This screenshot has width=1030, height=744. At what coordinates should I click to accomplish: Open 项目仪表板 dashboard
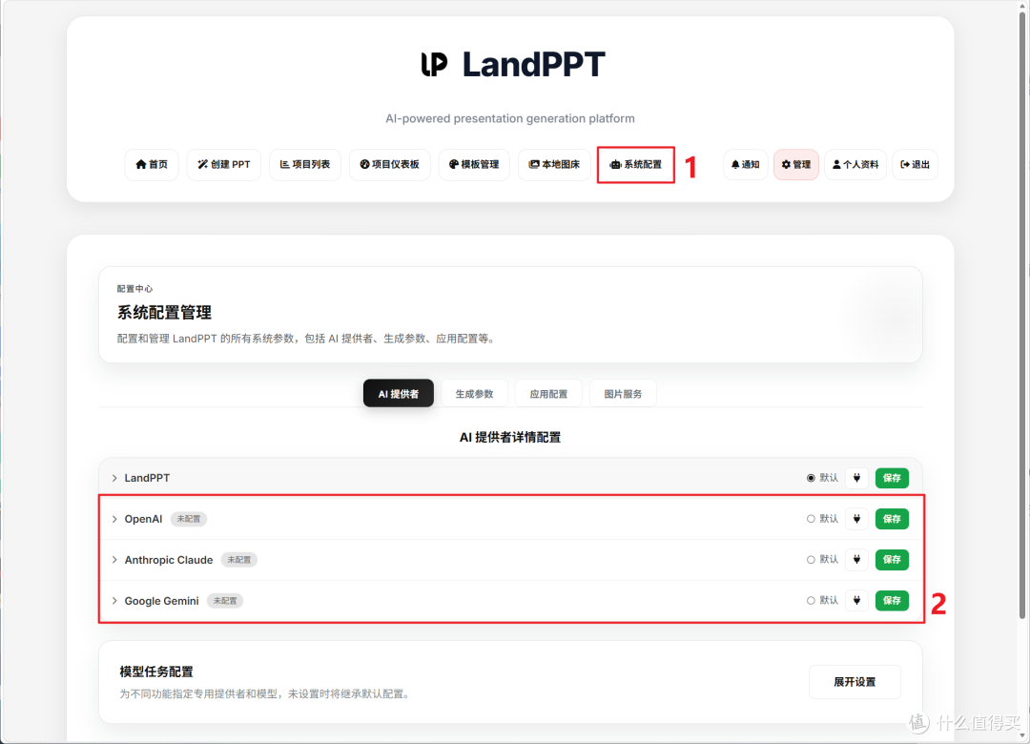389,164
